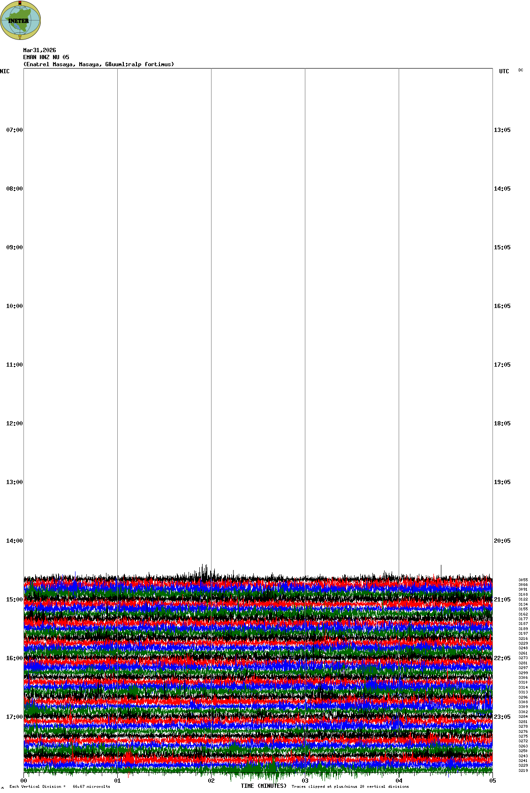
Task: Click the 00 minute axis tick label
Action: click(x=24, y=781)
